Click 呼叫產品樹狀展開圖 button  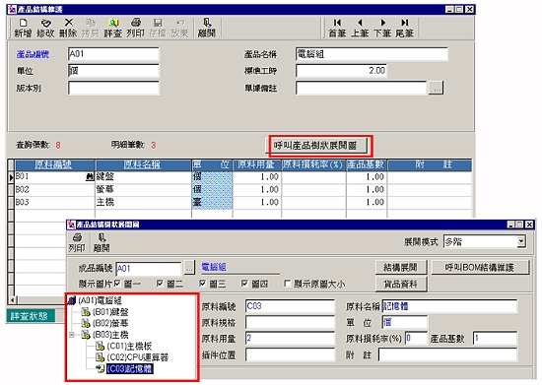click(x=315, y=146)
